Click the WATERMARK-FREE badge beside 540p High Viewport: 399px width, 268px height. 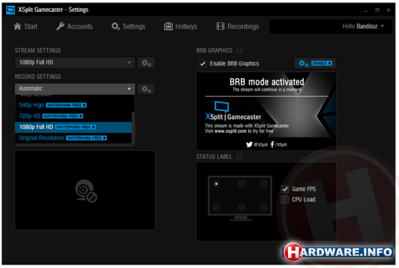[66, 105]
